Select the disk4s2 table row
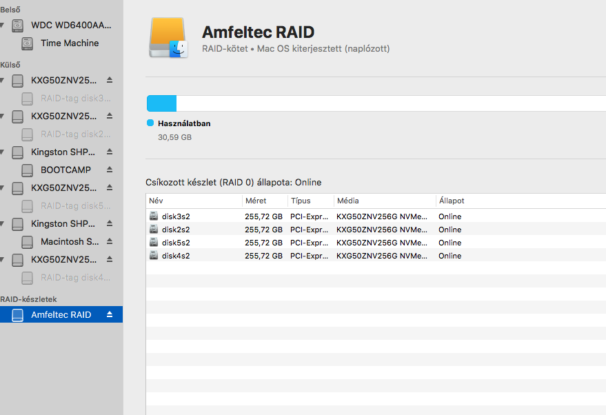This screenshot has height=415, width=606. (376, 256)
